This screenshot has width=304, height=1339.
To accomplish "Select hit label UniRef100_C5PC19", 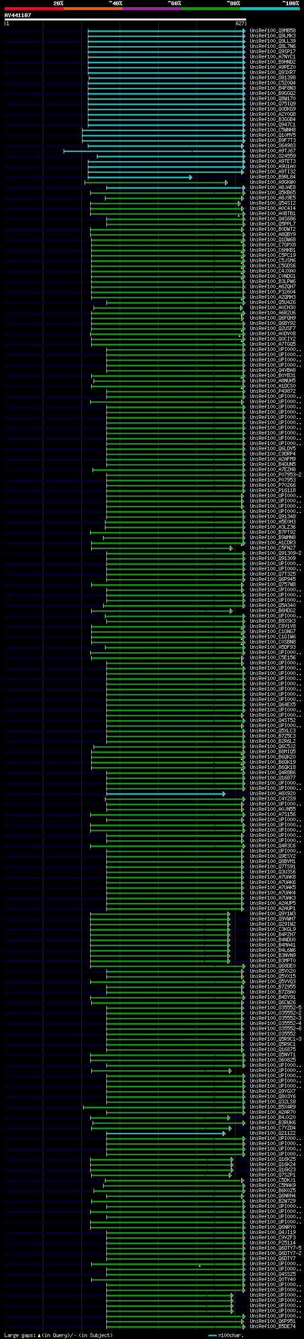I will coord(272,255).
